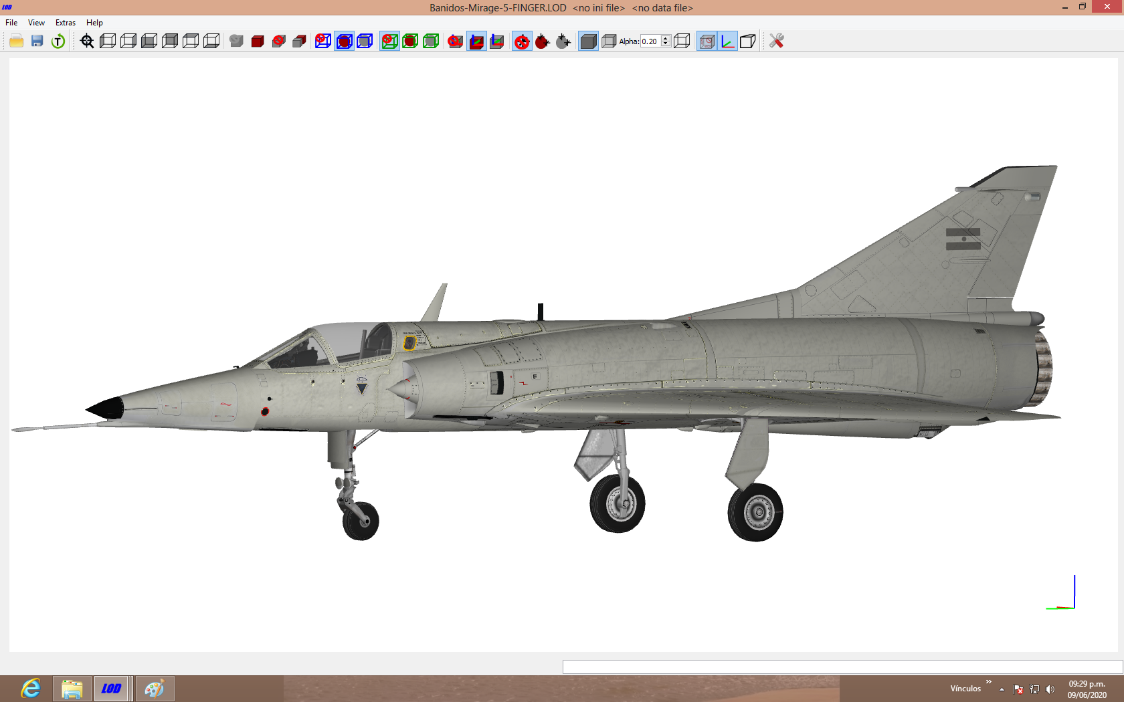Open the View menu

click(x=36, y=23)
